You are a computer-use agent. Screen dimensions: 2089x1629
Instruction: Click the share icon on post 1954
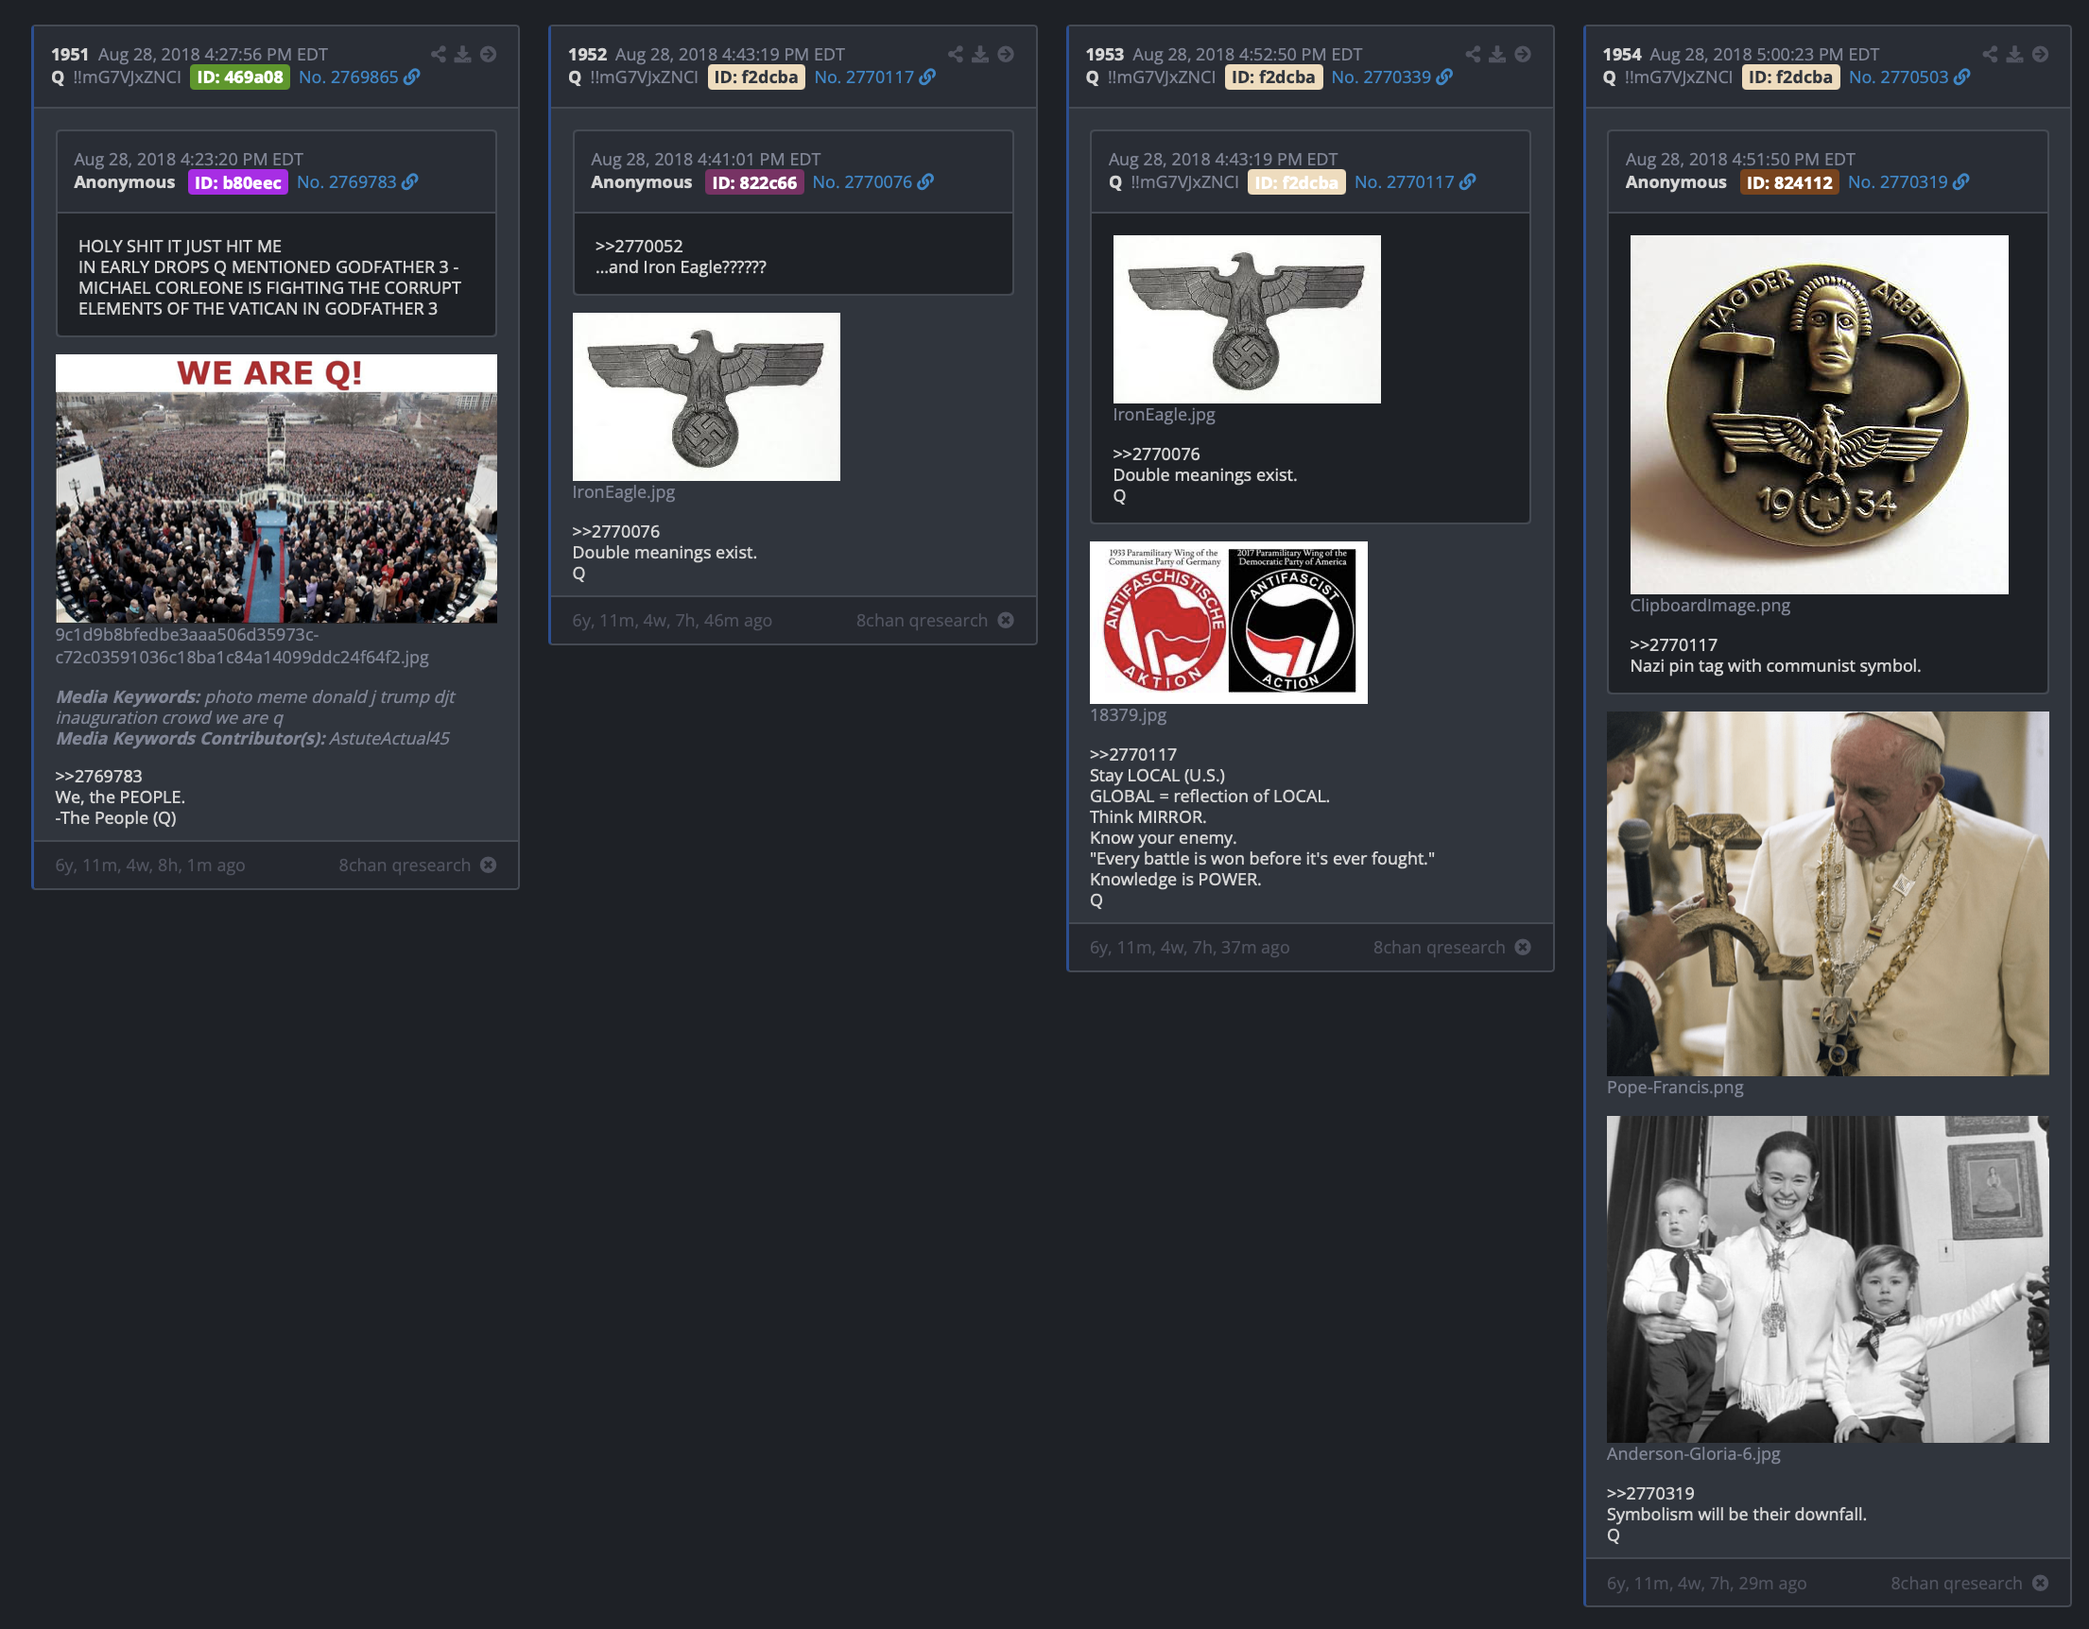coord(1990,55)
